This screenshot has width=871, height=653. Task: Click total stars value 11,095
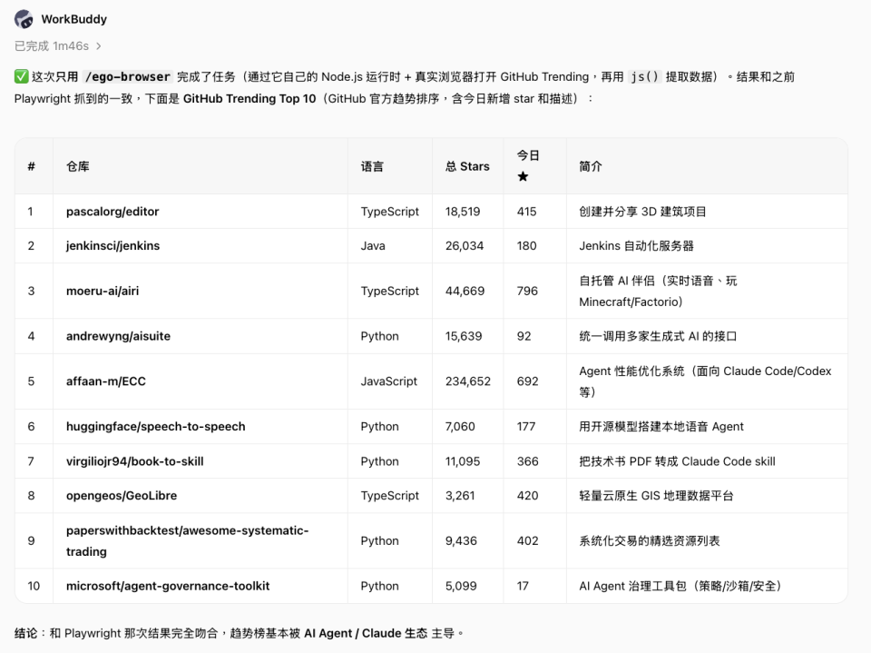[x=462, y=461]
